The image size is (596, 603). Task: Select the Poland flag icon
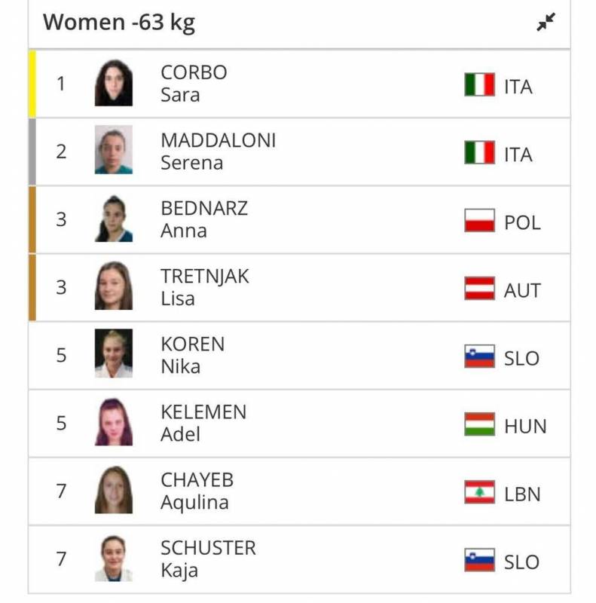point(479,220)
